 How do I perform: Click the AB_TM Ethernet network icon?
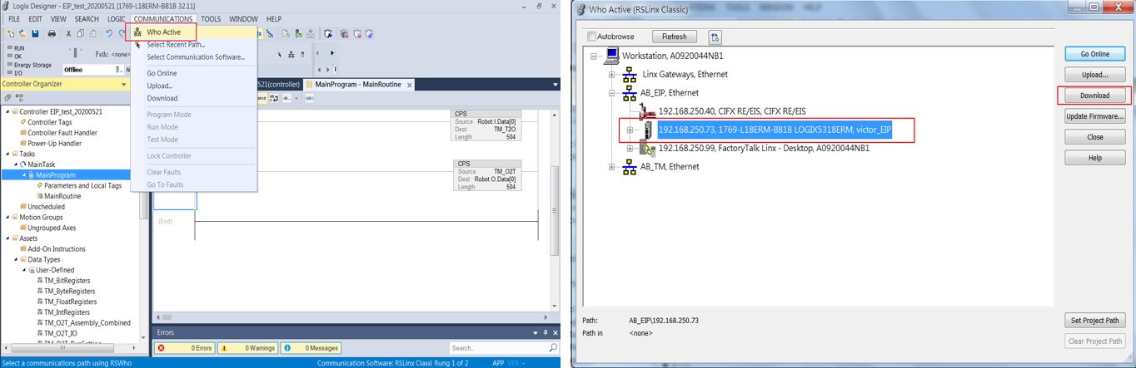630,167
